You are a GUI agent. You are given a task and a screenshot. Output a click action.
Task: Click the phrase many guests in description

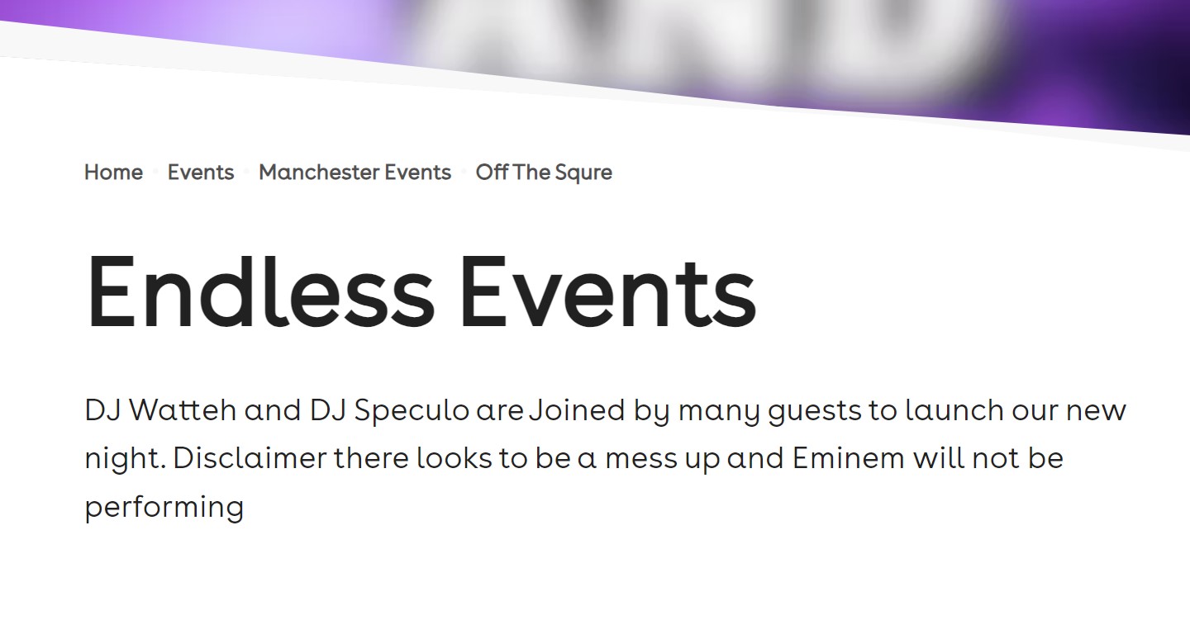pos(769,410)
